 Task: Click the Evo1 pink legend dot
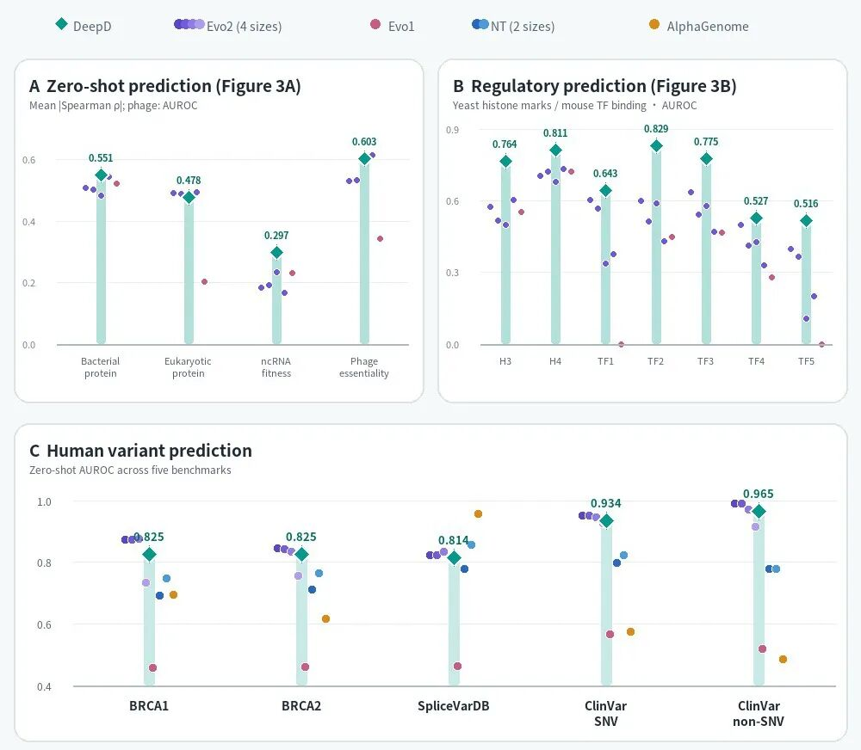coord(375,24)
